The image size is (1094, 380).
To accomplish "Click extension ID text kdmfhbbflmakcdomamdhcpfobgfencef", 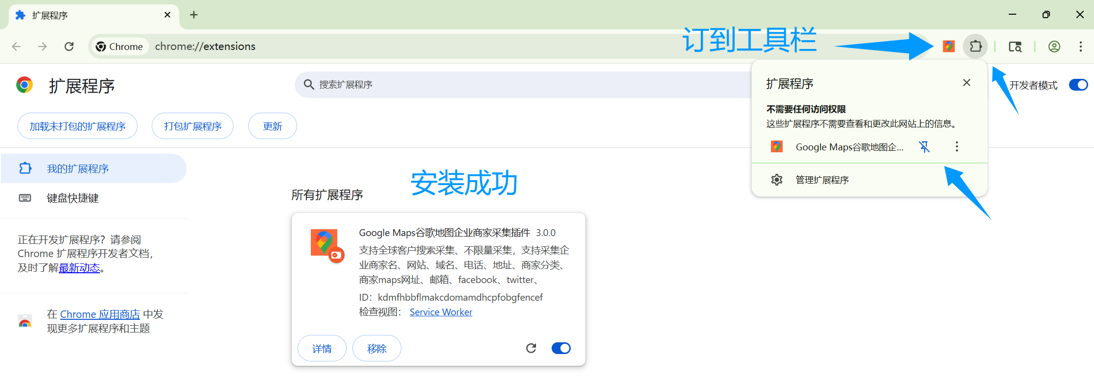I will [460, 297].
